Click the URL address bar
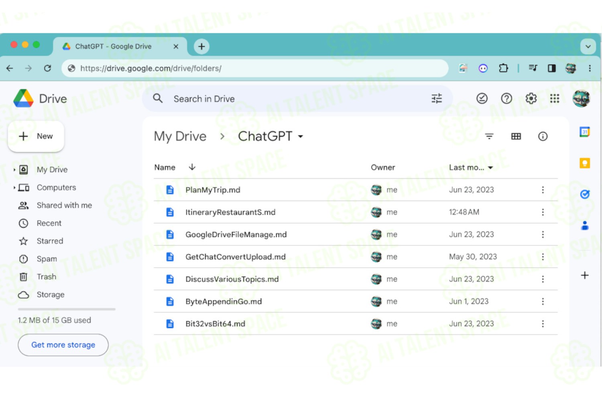Screen dimensions: 602x401 click(x=255, y=68)
